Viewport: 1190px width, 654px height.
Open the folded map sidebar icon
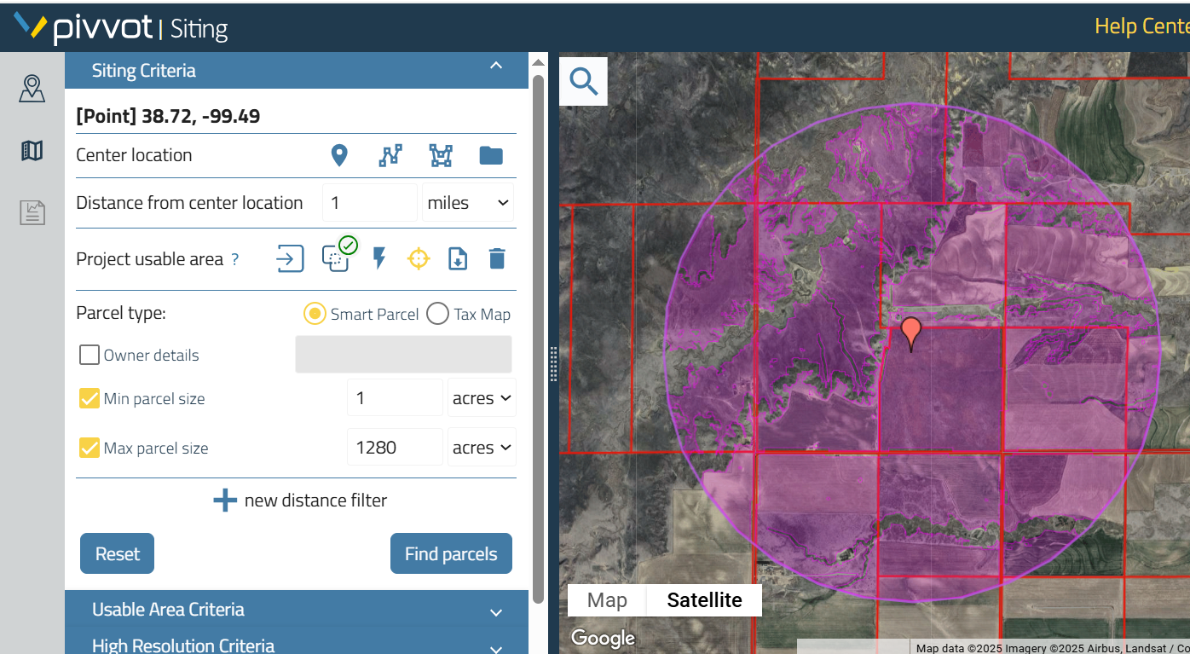coord(32,151)
